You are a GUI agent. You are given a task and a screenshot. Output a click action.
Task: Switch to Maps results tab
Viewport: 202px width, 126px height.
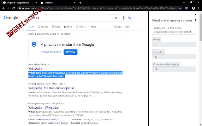click(56, 27)
